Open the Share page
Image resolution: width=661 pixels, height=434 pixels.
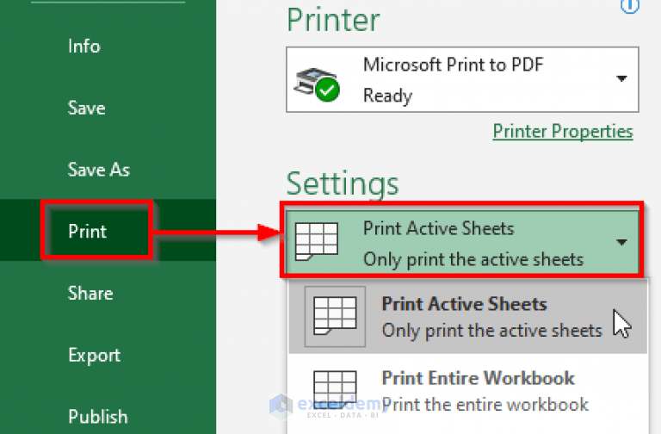tap(90, 293)
